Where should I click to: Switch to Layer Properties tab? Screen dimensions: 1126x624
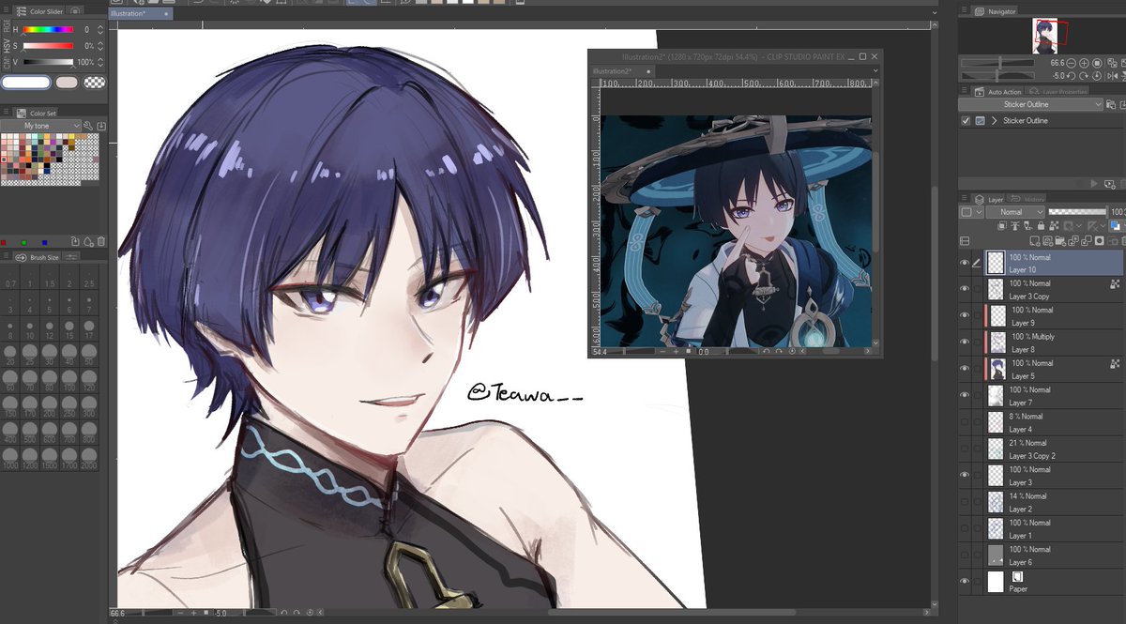tap(1057, 91)
